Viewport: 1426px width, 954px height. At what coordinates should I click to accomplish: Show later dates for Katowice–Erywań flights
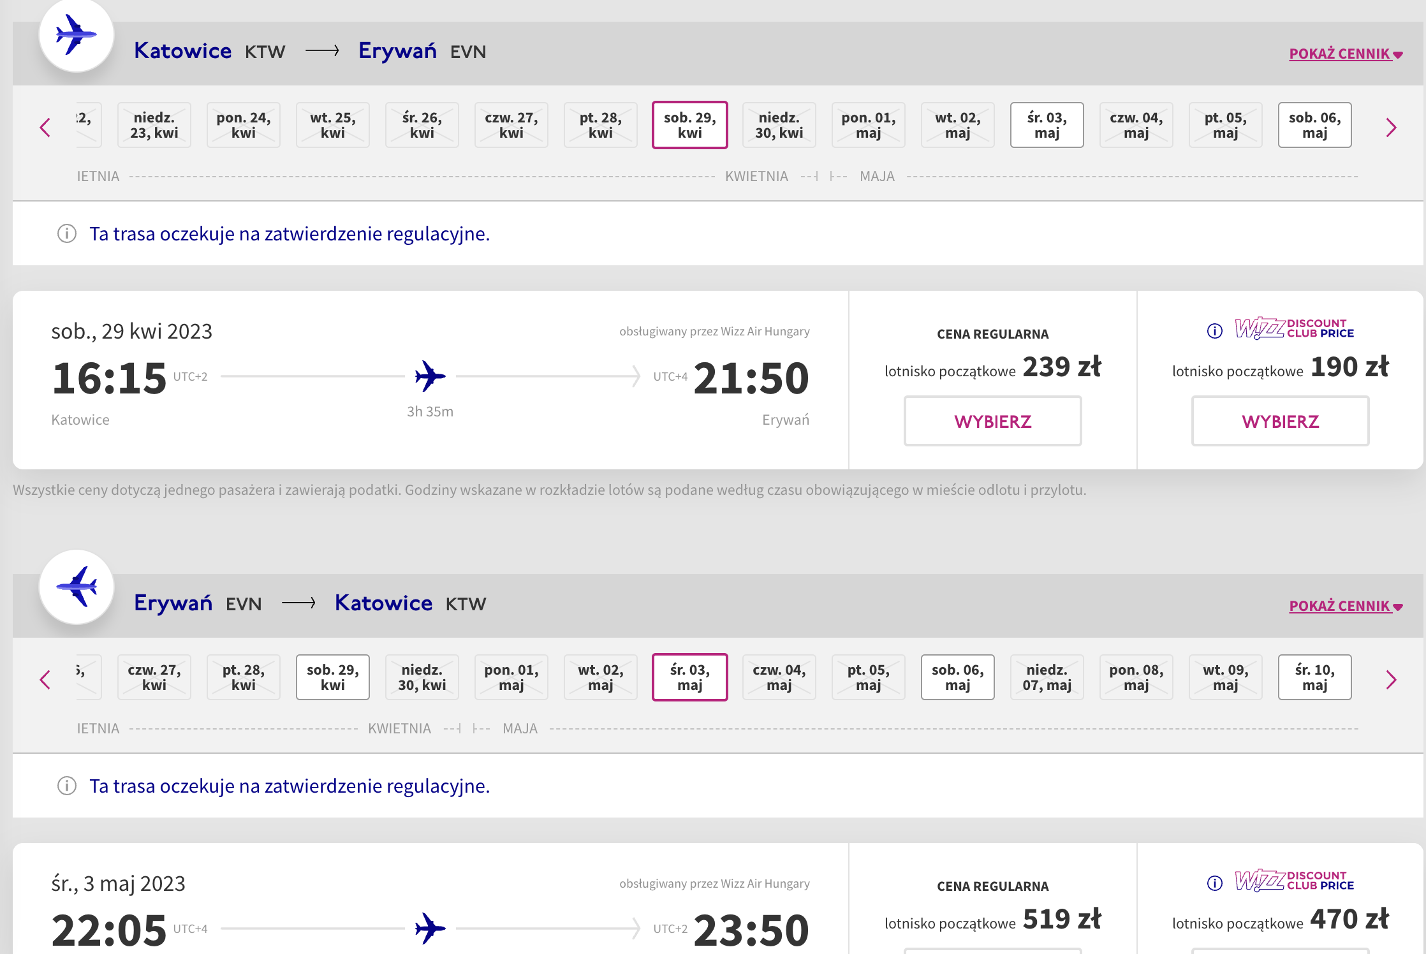point(1392,128)
